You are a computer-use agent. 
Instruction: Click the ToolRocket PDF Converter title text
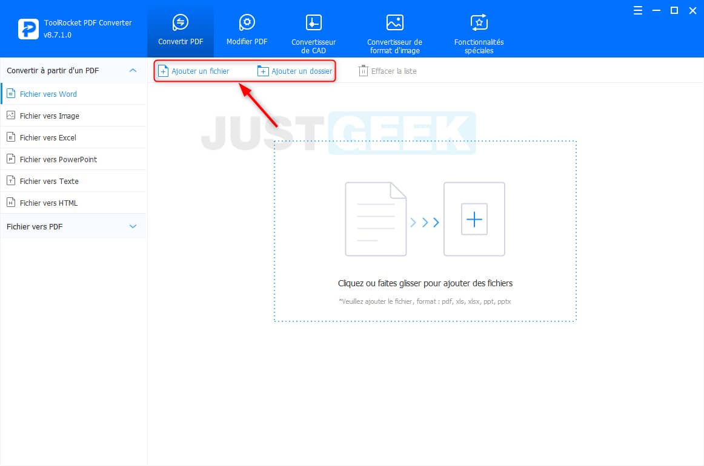[x=88, y=23]
